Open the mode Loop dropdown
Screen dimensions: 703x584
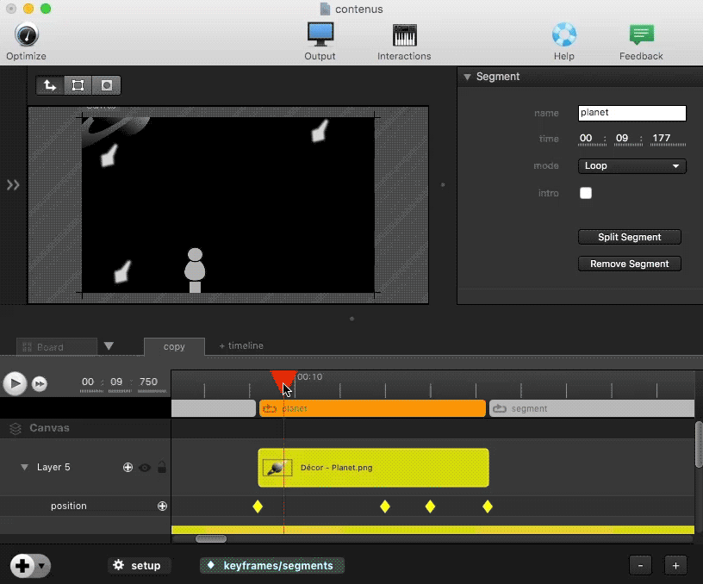click(x=631, y=166)
